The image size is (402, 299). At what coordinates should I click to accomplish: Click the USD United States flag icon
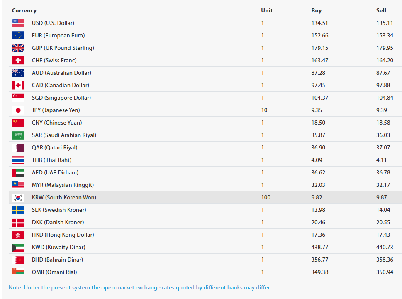pos(18,23)
